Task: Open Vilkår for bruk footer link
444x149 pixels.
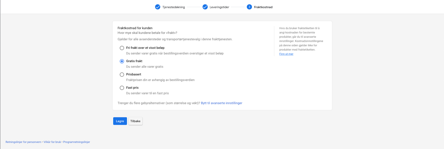Action: (52, 142)
